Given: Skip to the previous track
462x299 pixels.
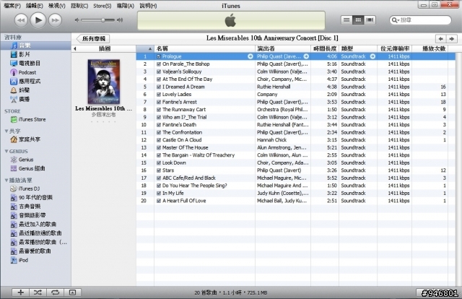Looking at the screenshot, I should pos(21,20).
